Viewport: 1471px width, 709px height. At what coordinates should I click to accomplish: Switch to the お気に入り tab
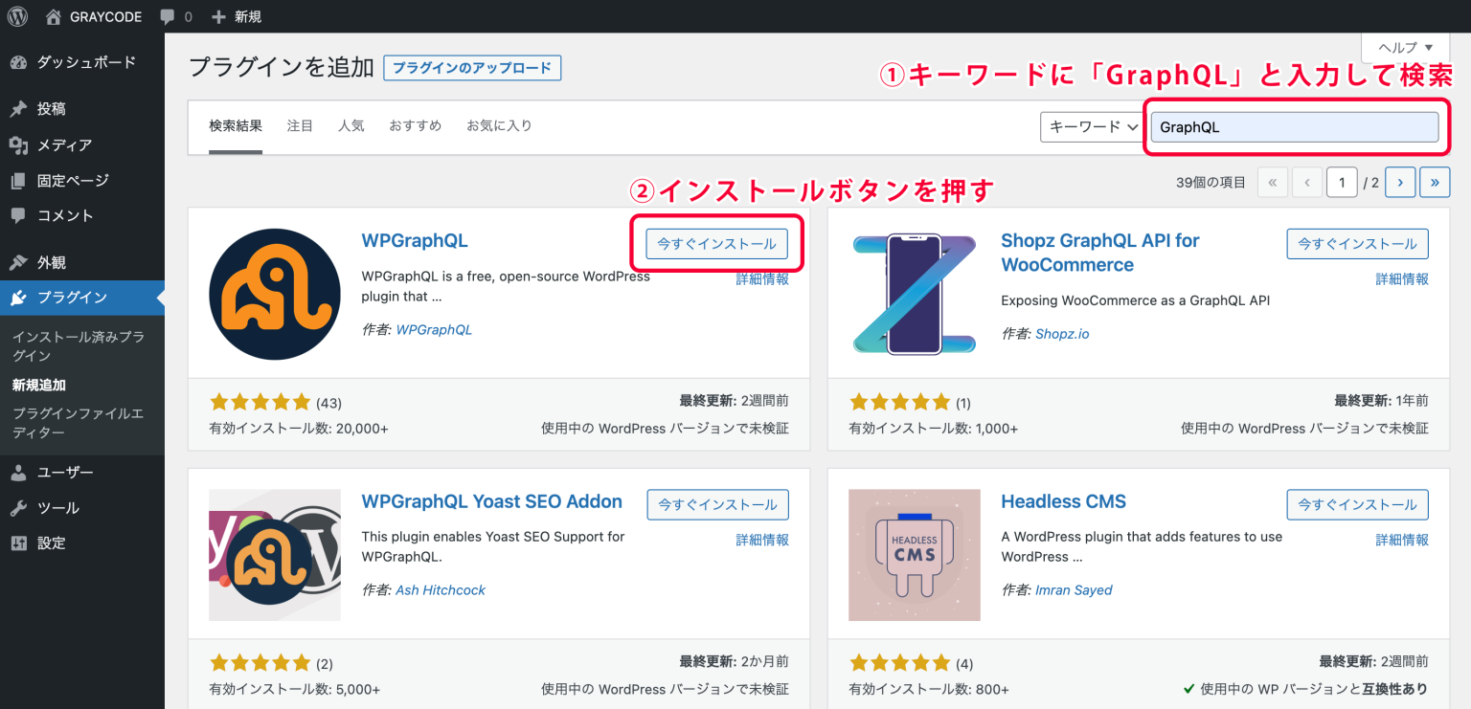pos(499,125)
